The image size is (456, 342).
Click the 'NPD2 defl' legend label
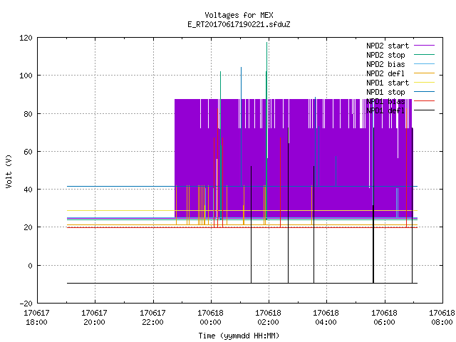385,73
